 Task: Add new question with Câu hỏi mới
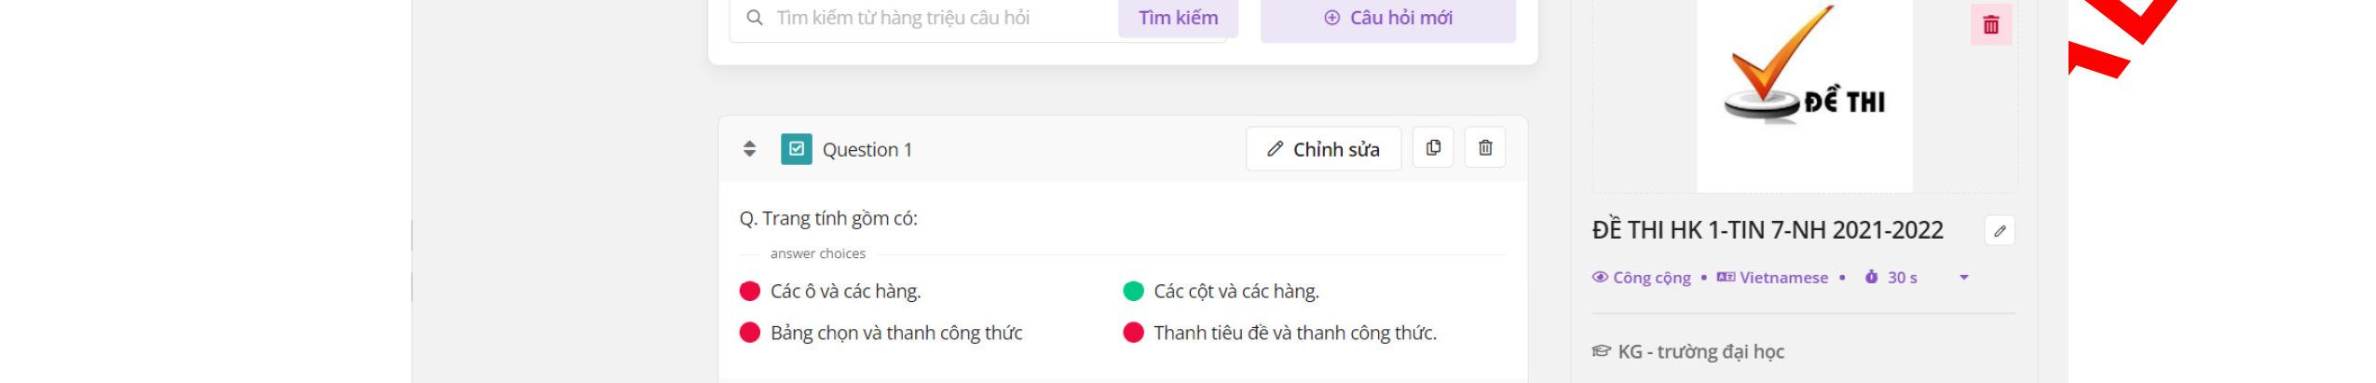tap(1388, 18)
